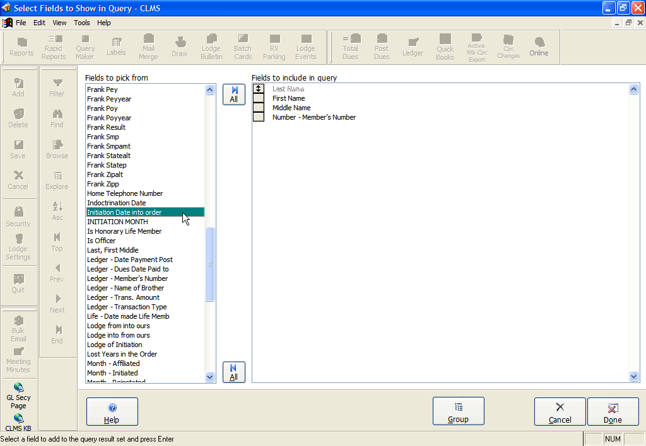
Task: Launch Query Maker from the toolbar
Action: [x=85, y=47]
